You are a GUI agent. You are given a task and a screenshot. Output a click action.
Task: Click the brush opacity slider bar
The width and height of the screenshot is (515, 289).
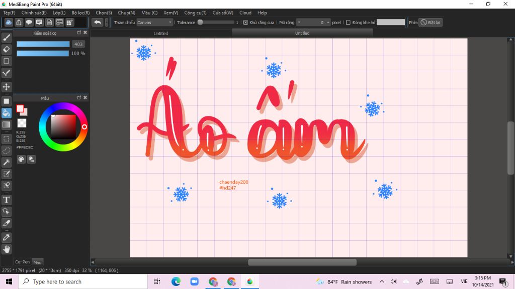43,53
